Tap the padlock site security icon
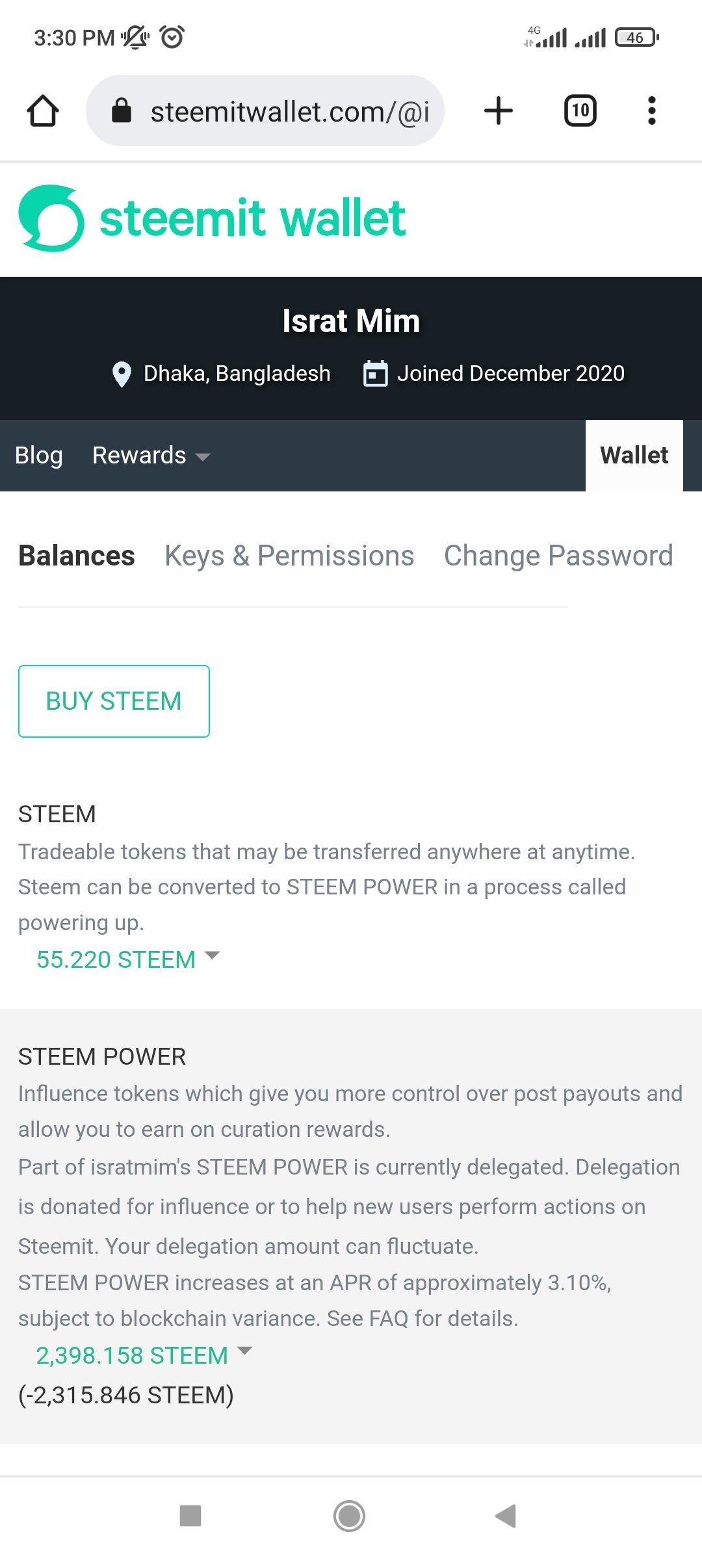Viewport: 702px width, 1560px height. (122, 110)
